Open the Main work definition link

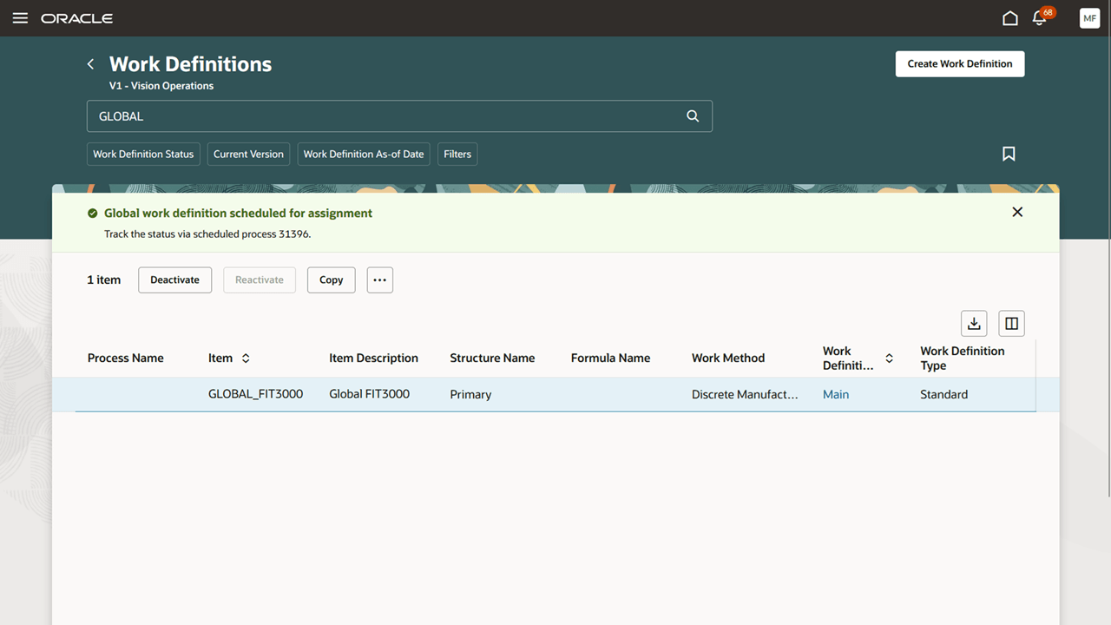pyautogui.click(x=835, y=394)
